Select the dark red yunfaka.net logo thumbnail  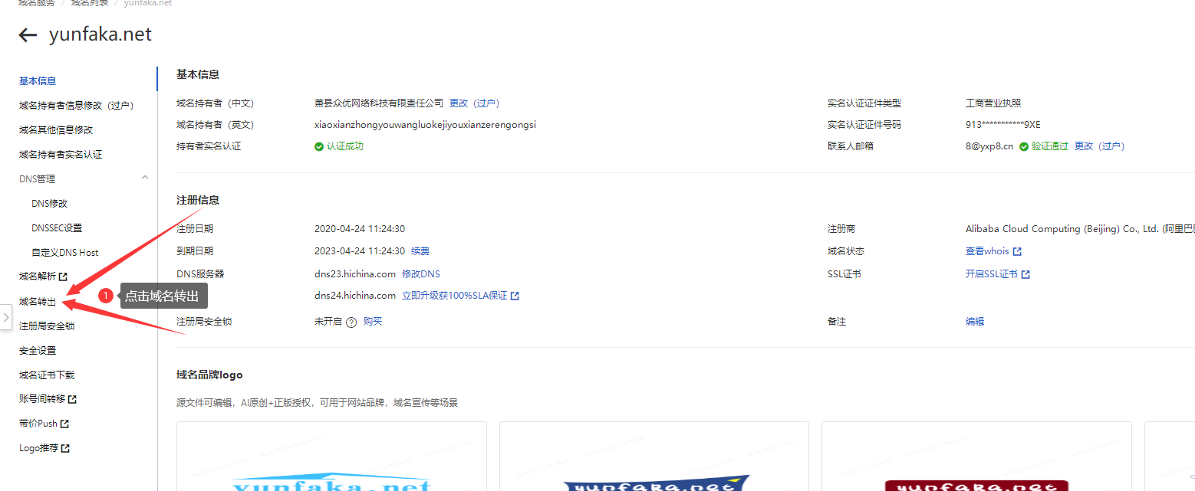pyautogui.click(x=976, y=457)
